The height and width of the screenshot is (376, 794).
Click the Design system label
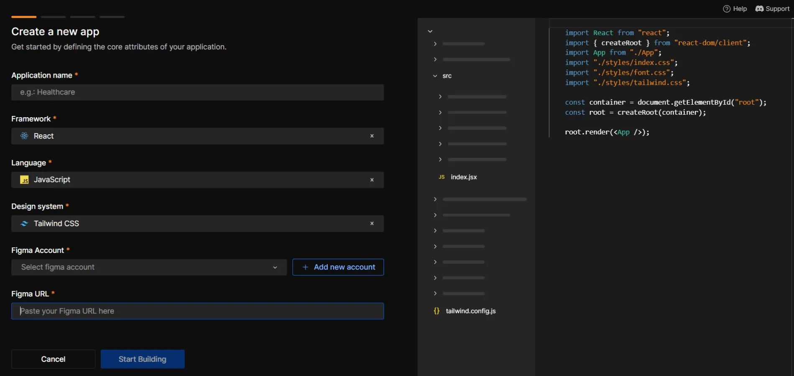pos(37,207)
